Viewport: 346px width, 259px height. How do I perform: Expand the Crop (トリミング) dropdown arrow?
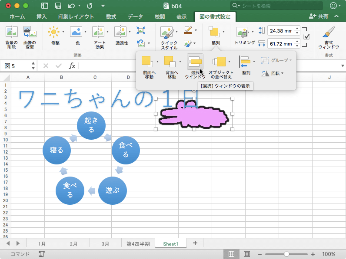[x=253, y=32]
